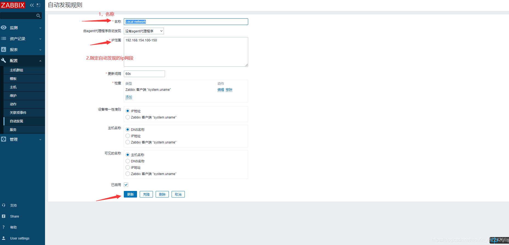Click the IP范围 text area
509x245 pixels.
pyautogui.click(x=186, y=52)
